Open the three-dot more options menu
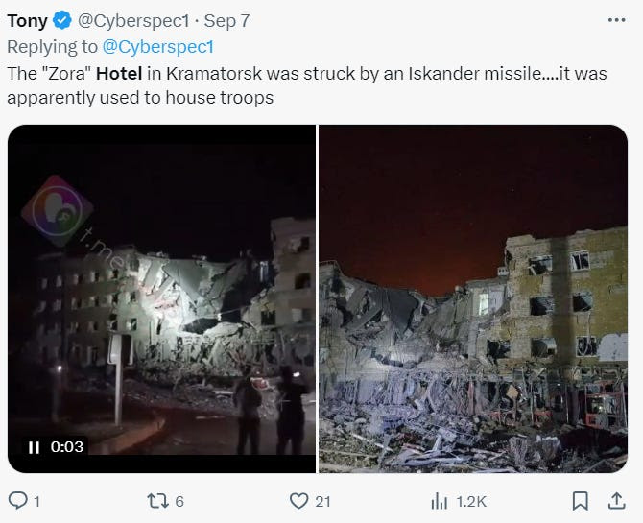 (x=617, y=20)
